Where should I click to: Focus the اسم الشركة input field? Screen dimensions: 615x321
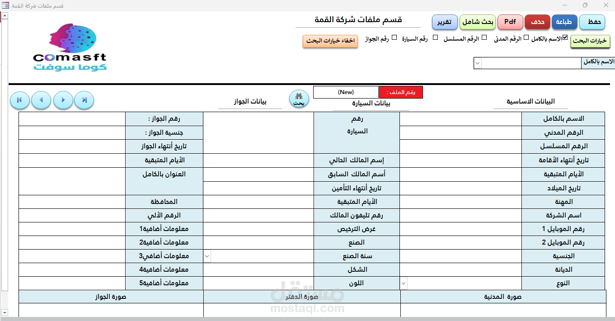pyautogui.click(x=460, y=216)
